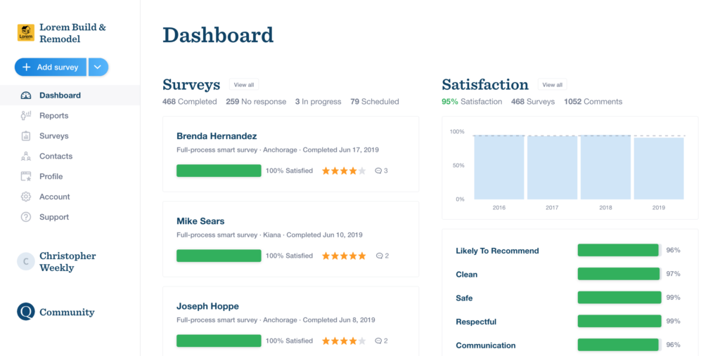Click the Completed Jun 10, 2019 Kiana details line

pos(269,235)
